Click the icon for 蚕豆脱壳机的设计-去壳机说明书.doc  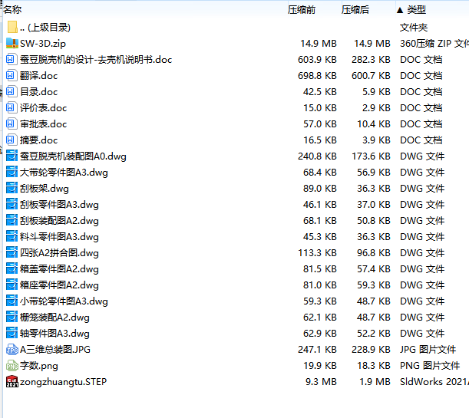11,60
